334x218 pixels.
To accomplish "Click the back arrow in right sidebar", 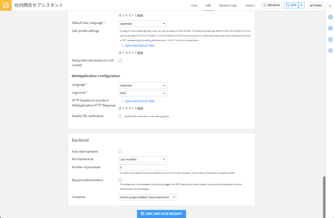I will tap(330, 6).
